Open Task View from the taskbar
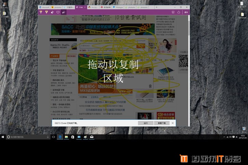This screenshot has height=165, width=248. 54,137
